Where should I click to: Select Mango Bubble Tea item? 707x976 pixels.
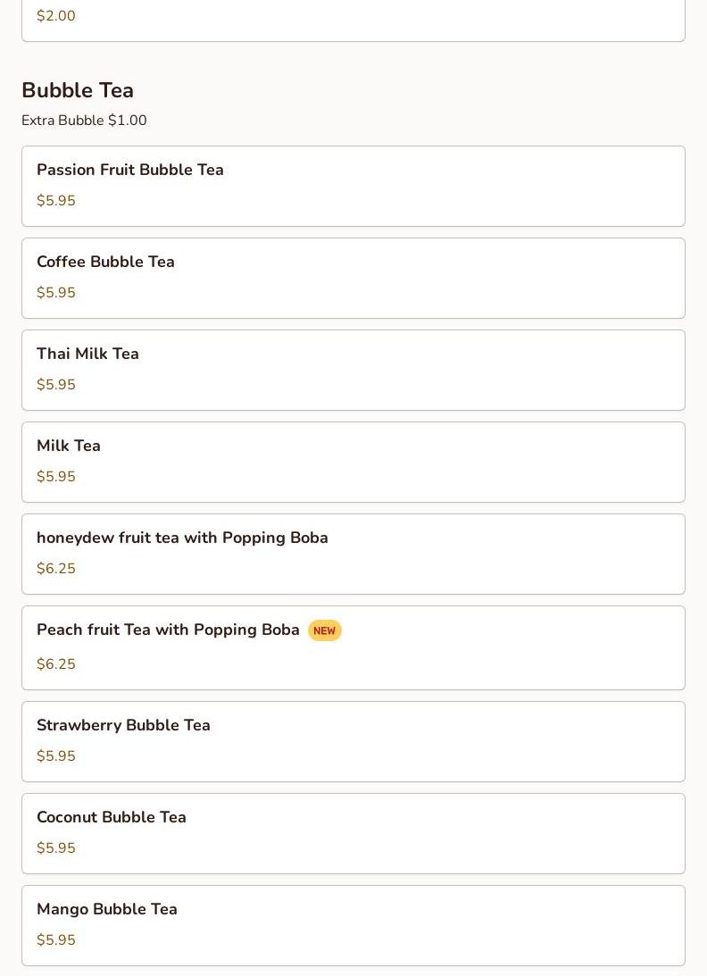[x=353, y=926]
